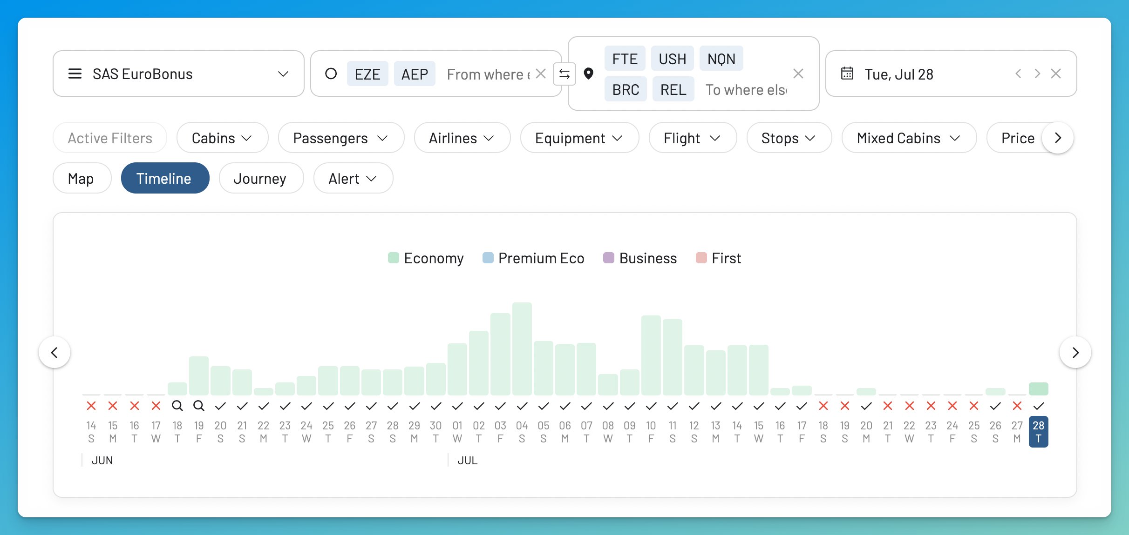Click the 'To where else' destination input

(x=746, y=89)
